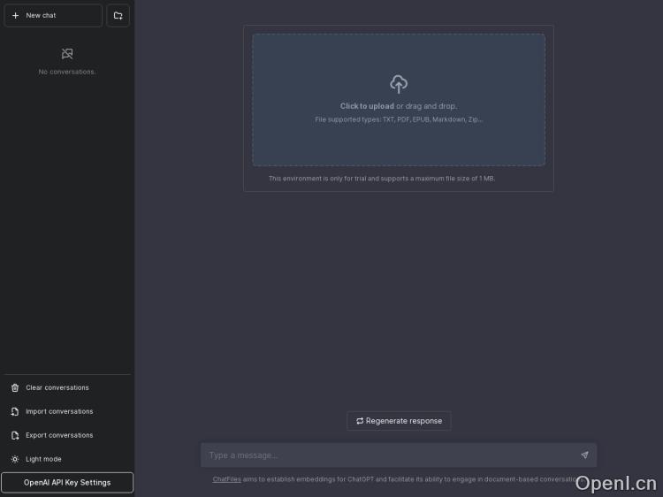Open OpenAI API Key Settings
This screenshot has width=663, height=497.
(x=67, y=483)
